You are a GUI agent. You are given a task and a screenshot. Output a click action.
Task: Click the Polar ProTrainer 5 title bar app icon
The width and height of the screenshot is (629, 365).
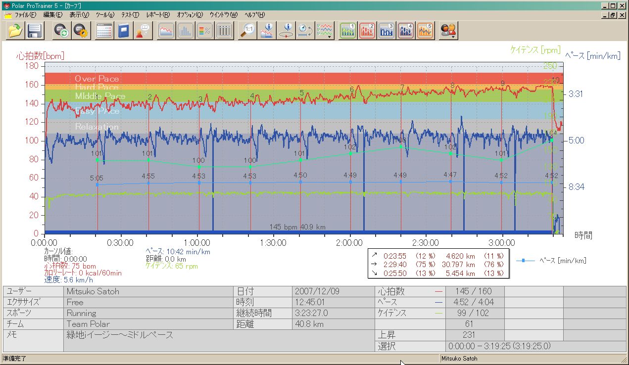tap(6, 5)
